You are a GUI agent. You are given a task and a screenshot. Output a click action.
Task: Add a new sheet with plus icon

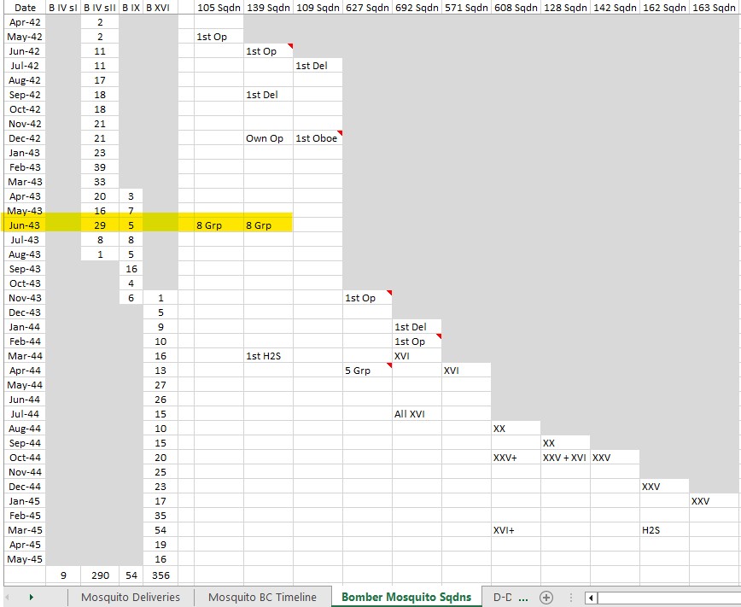click(546, 597)
